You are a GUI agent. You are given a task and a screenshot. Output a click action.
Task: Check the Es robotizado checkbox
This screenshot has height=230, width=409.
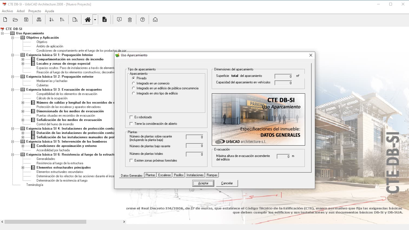pyautogui.click(x=131, y=117)
